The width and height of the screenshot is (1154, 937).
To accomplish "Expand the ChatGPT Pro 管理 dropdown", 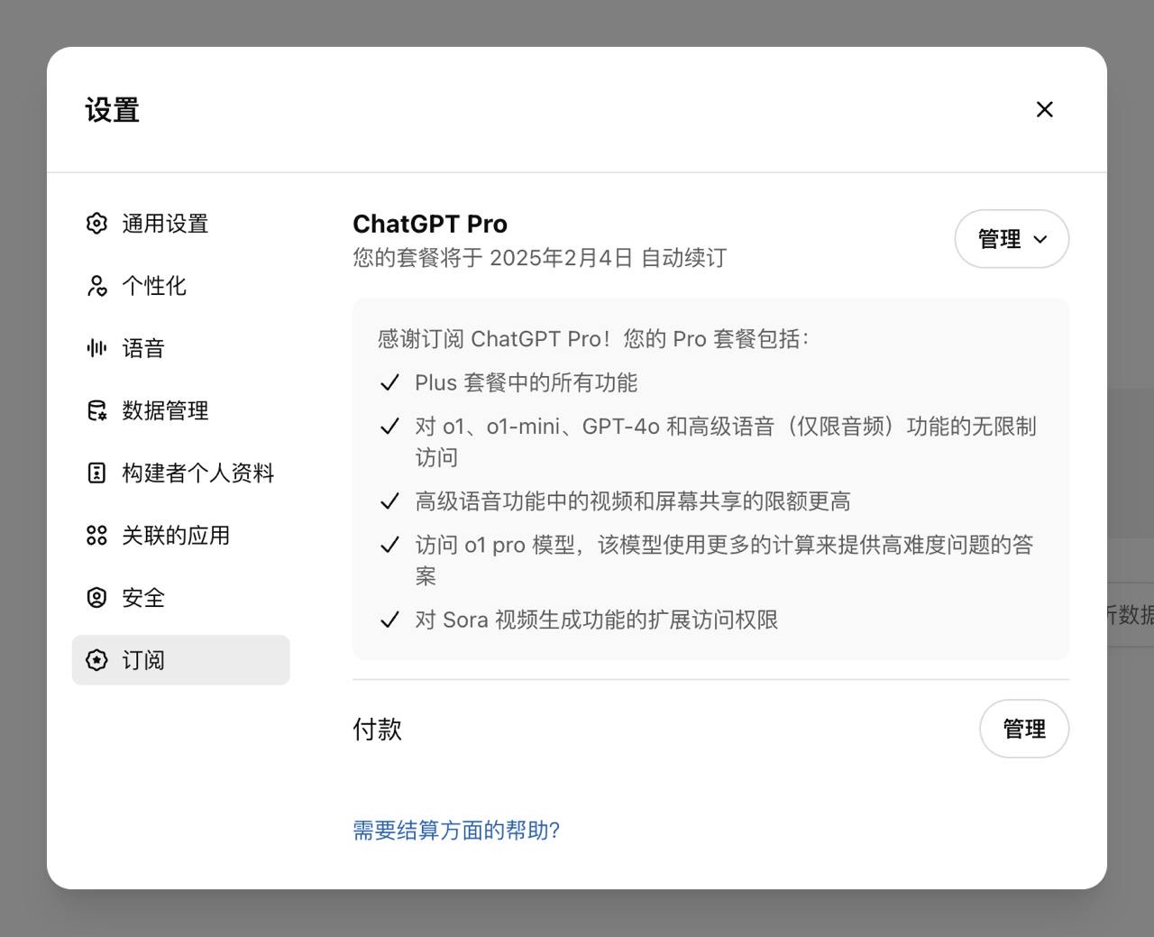I will click(1012, 239).
